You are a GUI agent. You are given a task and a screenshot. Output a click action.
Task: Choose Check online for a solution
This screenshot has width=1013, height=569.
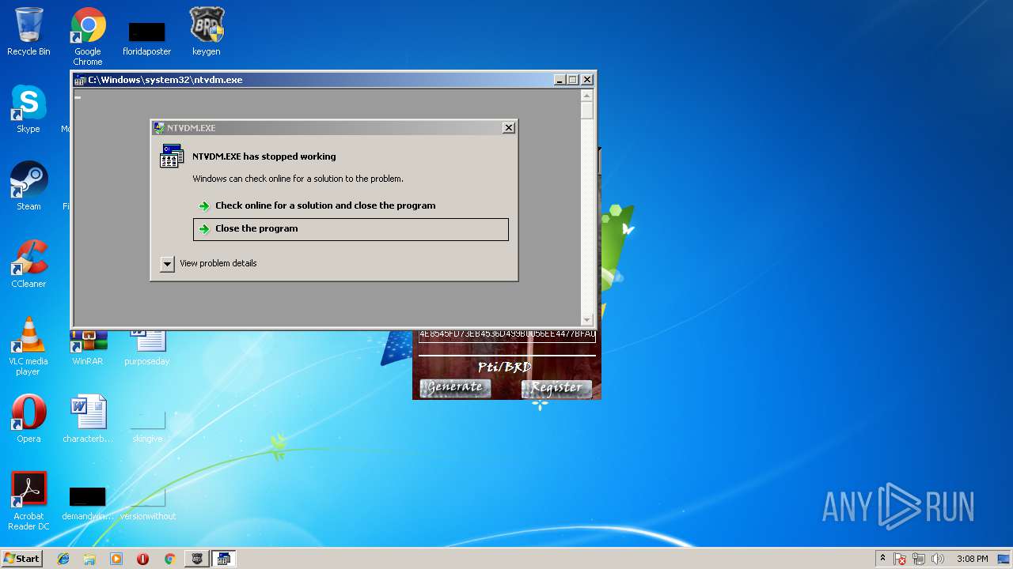coord(351,205)
